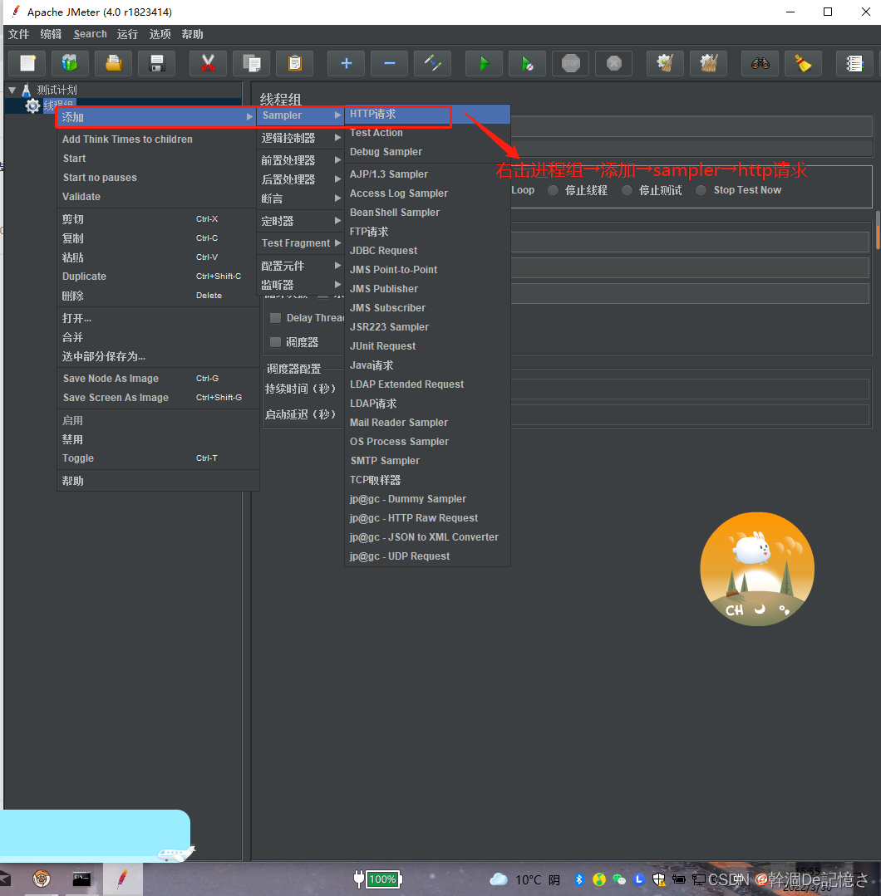Click the Save floppy disk icon
Screen dimensions: 881x896
[156, 63]
